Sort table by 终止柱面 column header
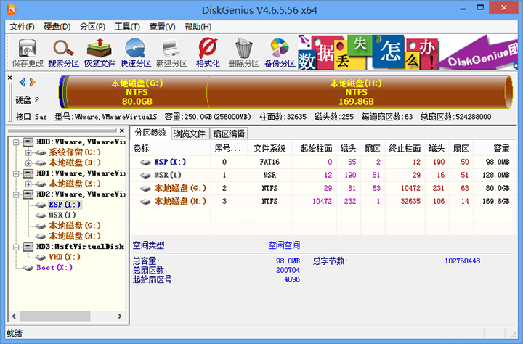Screen dimensions: 523x344 point(405,148)
